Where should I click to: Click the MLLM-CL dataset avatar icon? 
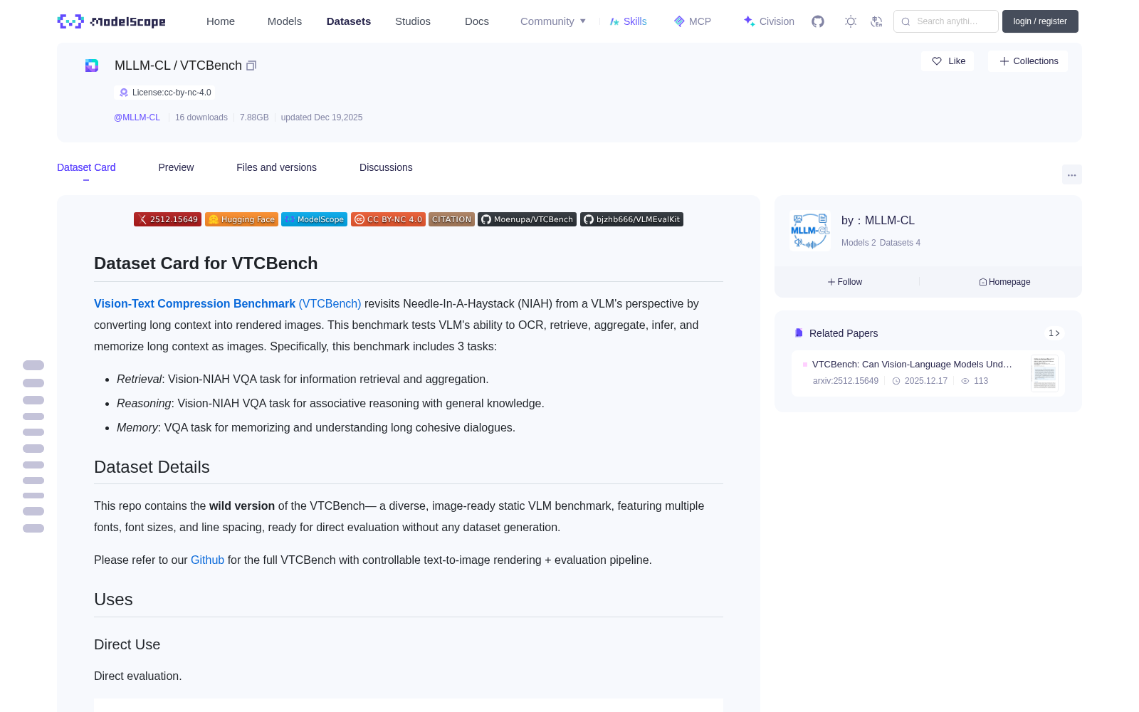click(x=92, y=66)
